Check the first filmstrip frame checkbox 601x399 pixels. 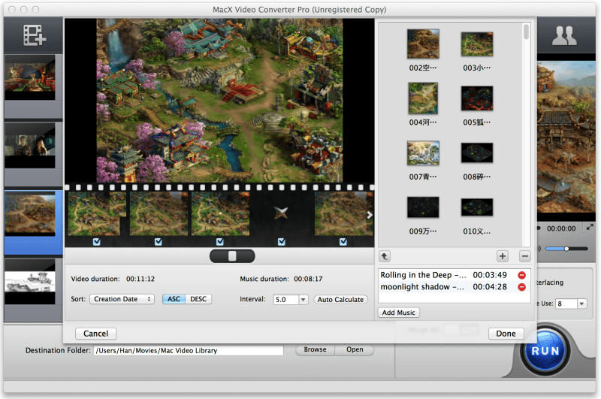pos(97,241)
